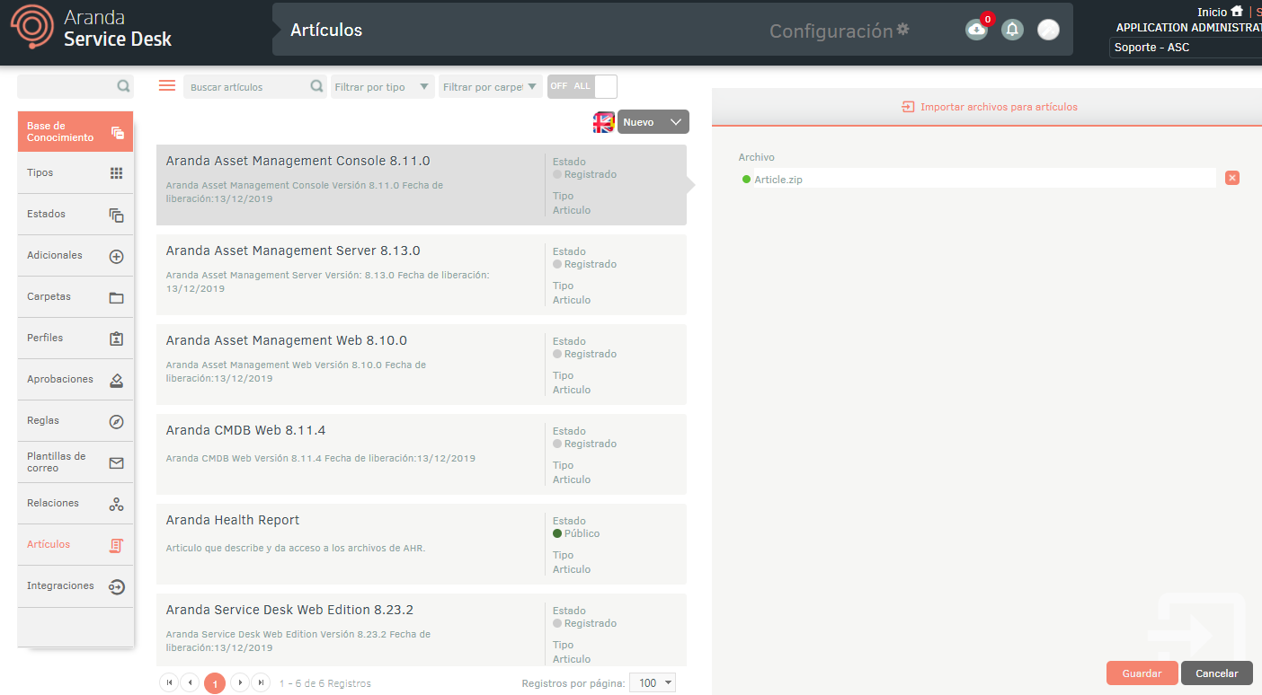Image resolution: width=1262 pixels, height=695 pixels.
Task: Expand the Nuevo dropdown button
Action: click(653, 122)
